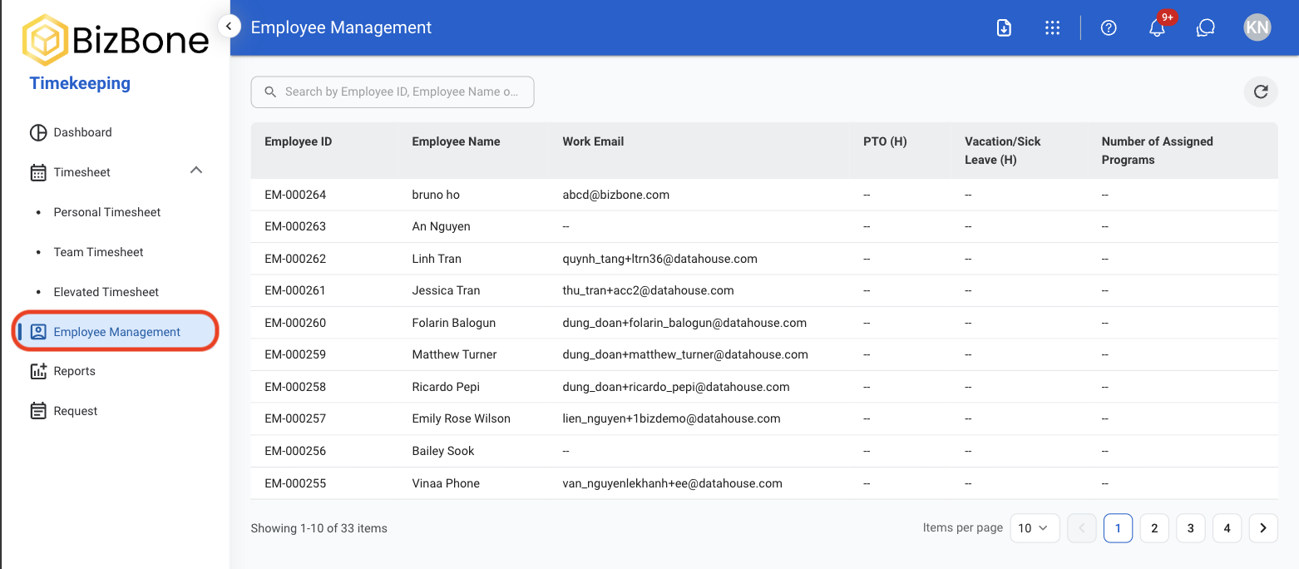Click employee name Jessica Tran
This screenshot has height=569, width=1299.
446,290
